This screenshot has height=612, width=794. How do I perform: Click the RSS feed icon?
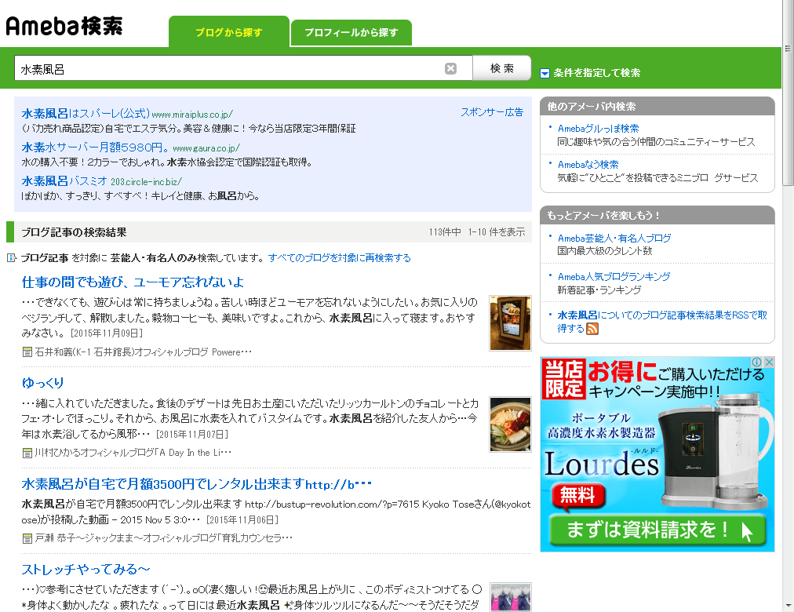point(592,329)
